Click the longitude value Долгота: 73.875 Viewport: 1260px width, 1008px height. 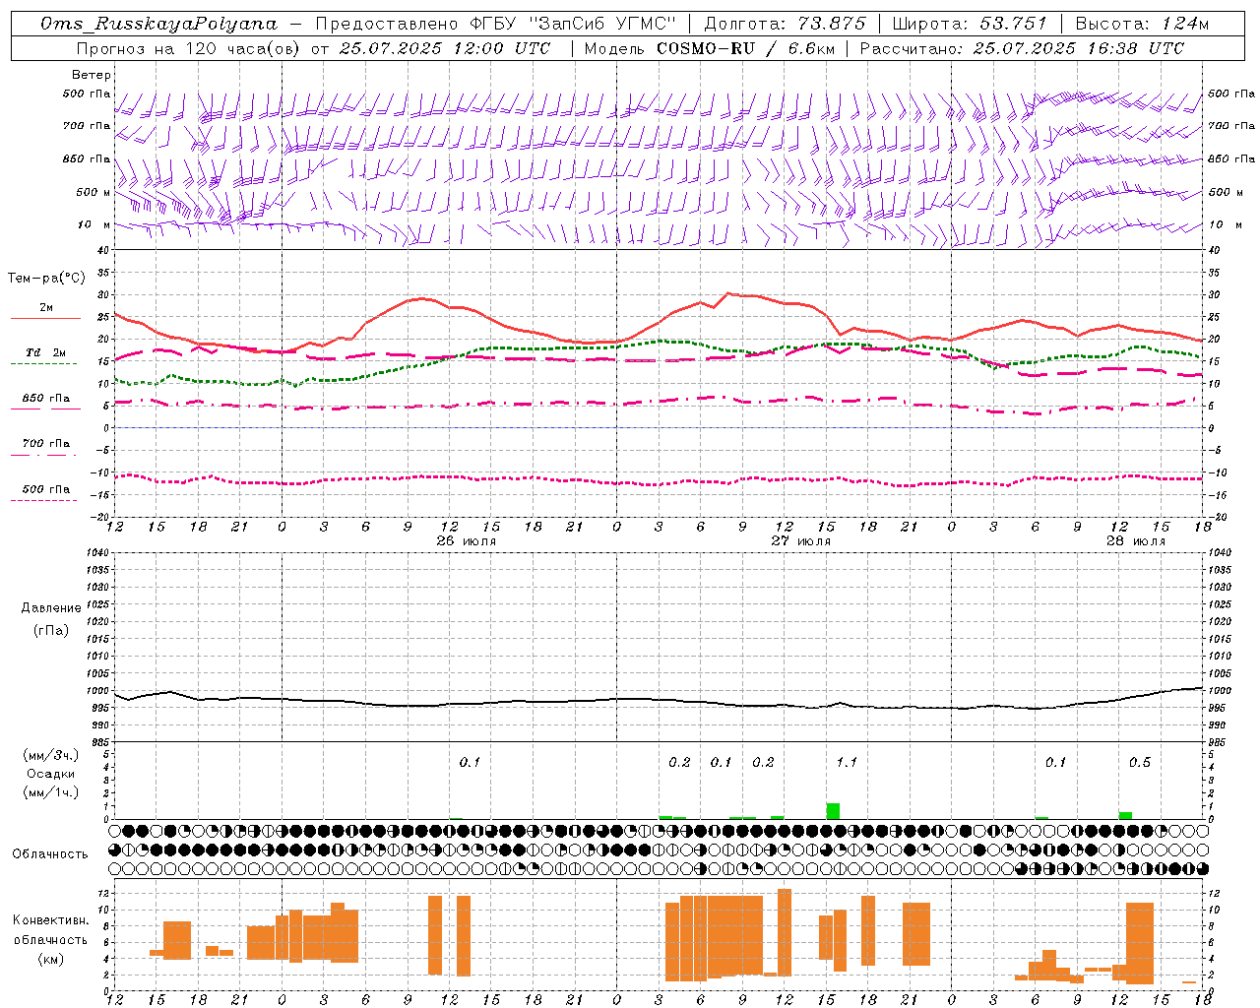[785, 24]
